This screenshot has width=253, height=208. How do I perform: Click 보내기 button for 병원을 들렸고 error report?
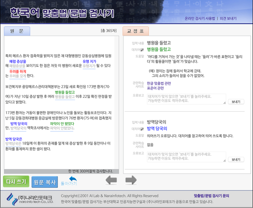tap(236, 102)
